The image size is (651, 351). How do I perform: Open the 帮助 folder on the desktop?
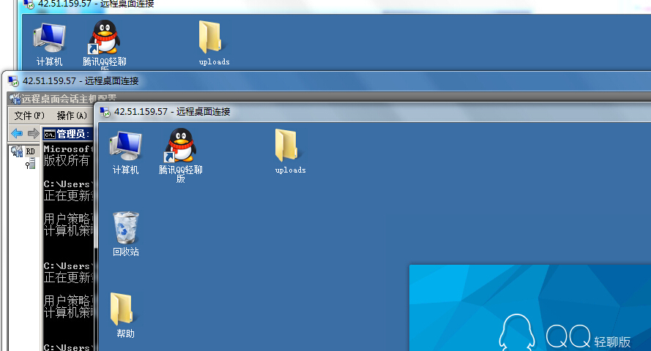pos(125,315)
